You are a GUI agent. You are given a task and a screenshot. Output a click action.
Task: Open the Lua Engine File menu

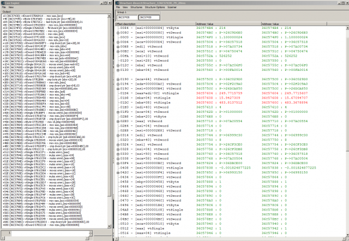click(x=4, y=6)
